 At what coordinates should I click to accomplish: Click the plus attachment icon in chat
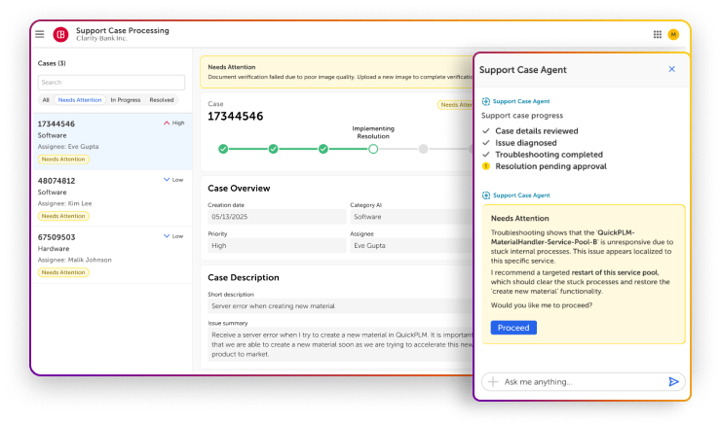pos(493,382)
